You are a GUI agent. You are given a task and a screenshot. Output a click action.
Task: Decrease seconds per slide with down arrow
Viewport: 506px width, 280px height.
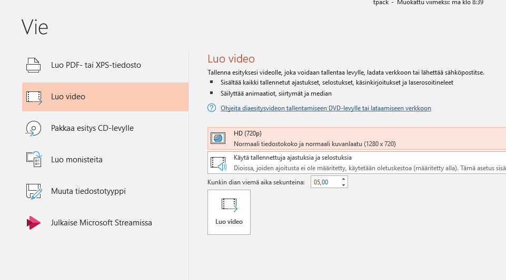point(344,185)
